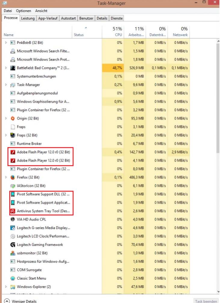
Task: Select Plugin Container row using 3,2 MB
Action: tap(96, 110)
